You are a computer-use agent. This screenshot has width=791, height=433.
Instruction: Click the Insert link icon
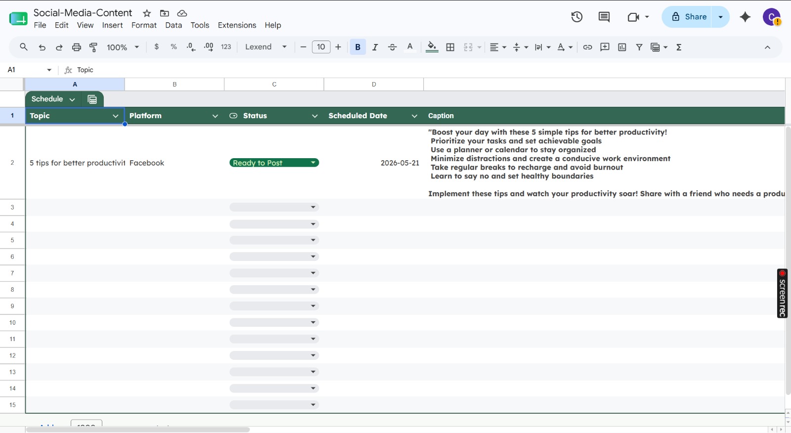tap(587, 47)
